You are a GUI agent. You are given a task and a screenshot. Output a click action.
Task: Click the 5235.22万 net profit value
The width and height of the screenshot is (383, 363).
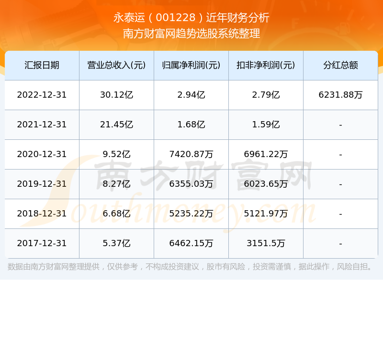point(191,214)
